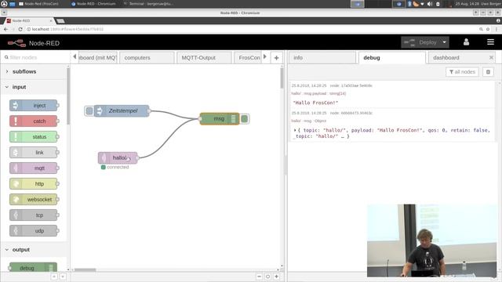Select the Zeitstempel node on canvas
Viewport: 502px width, 282px height.
122,111
